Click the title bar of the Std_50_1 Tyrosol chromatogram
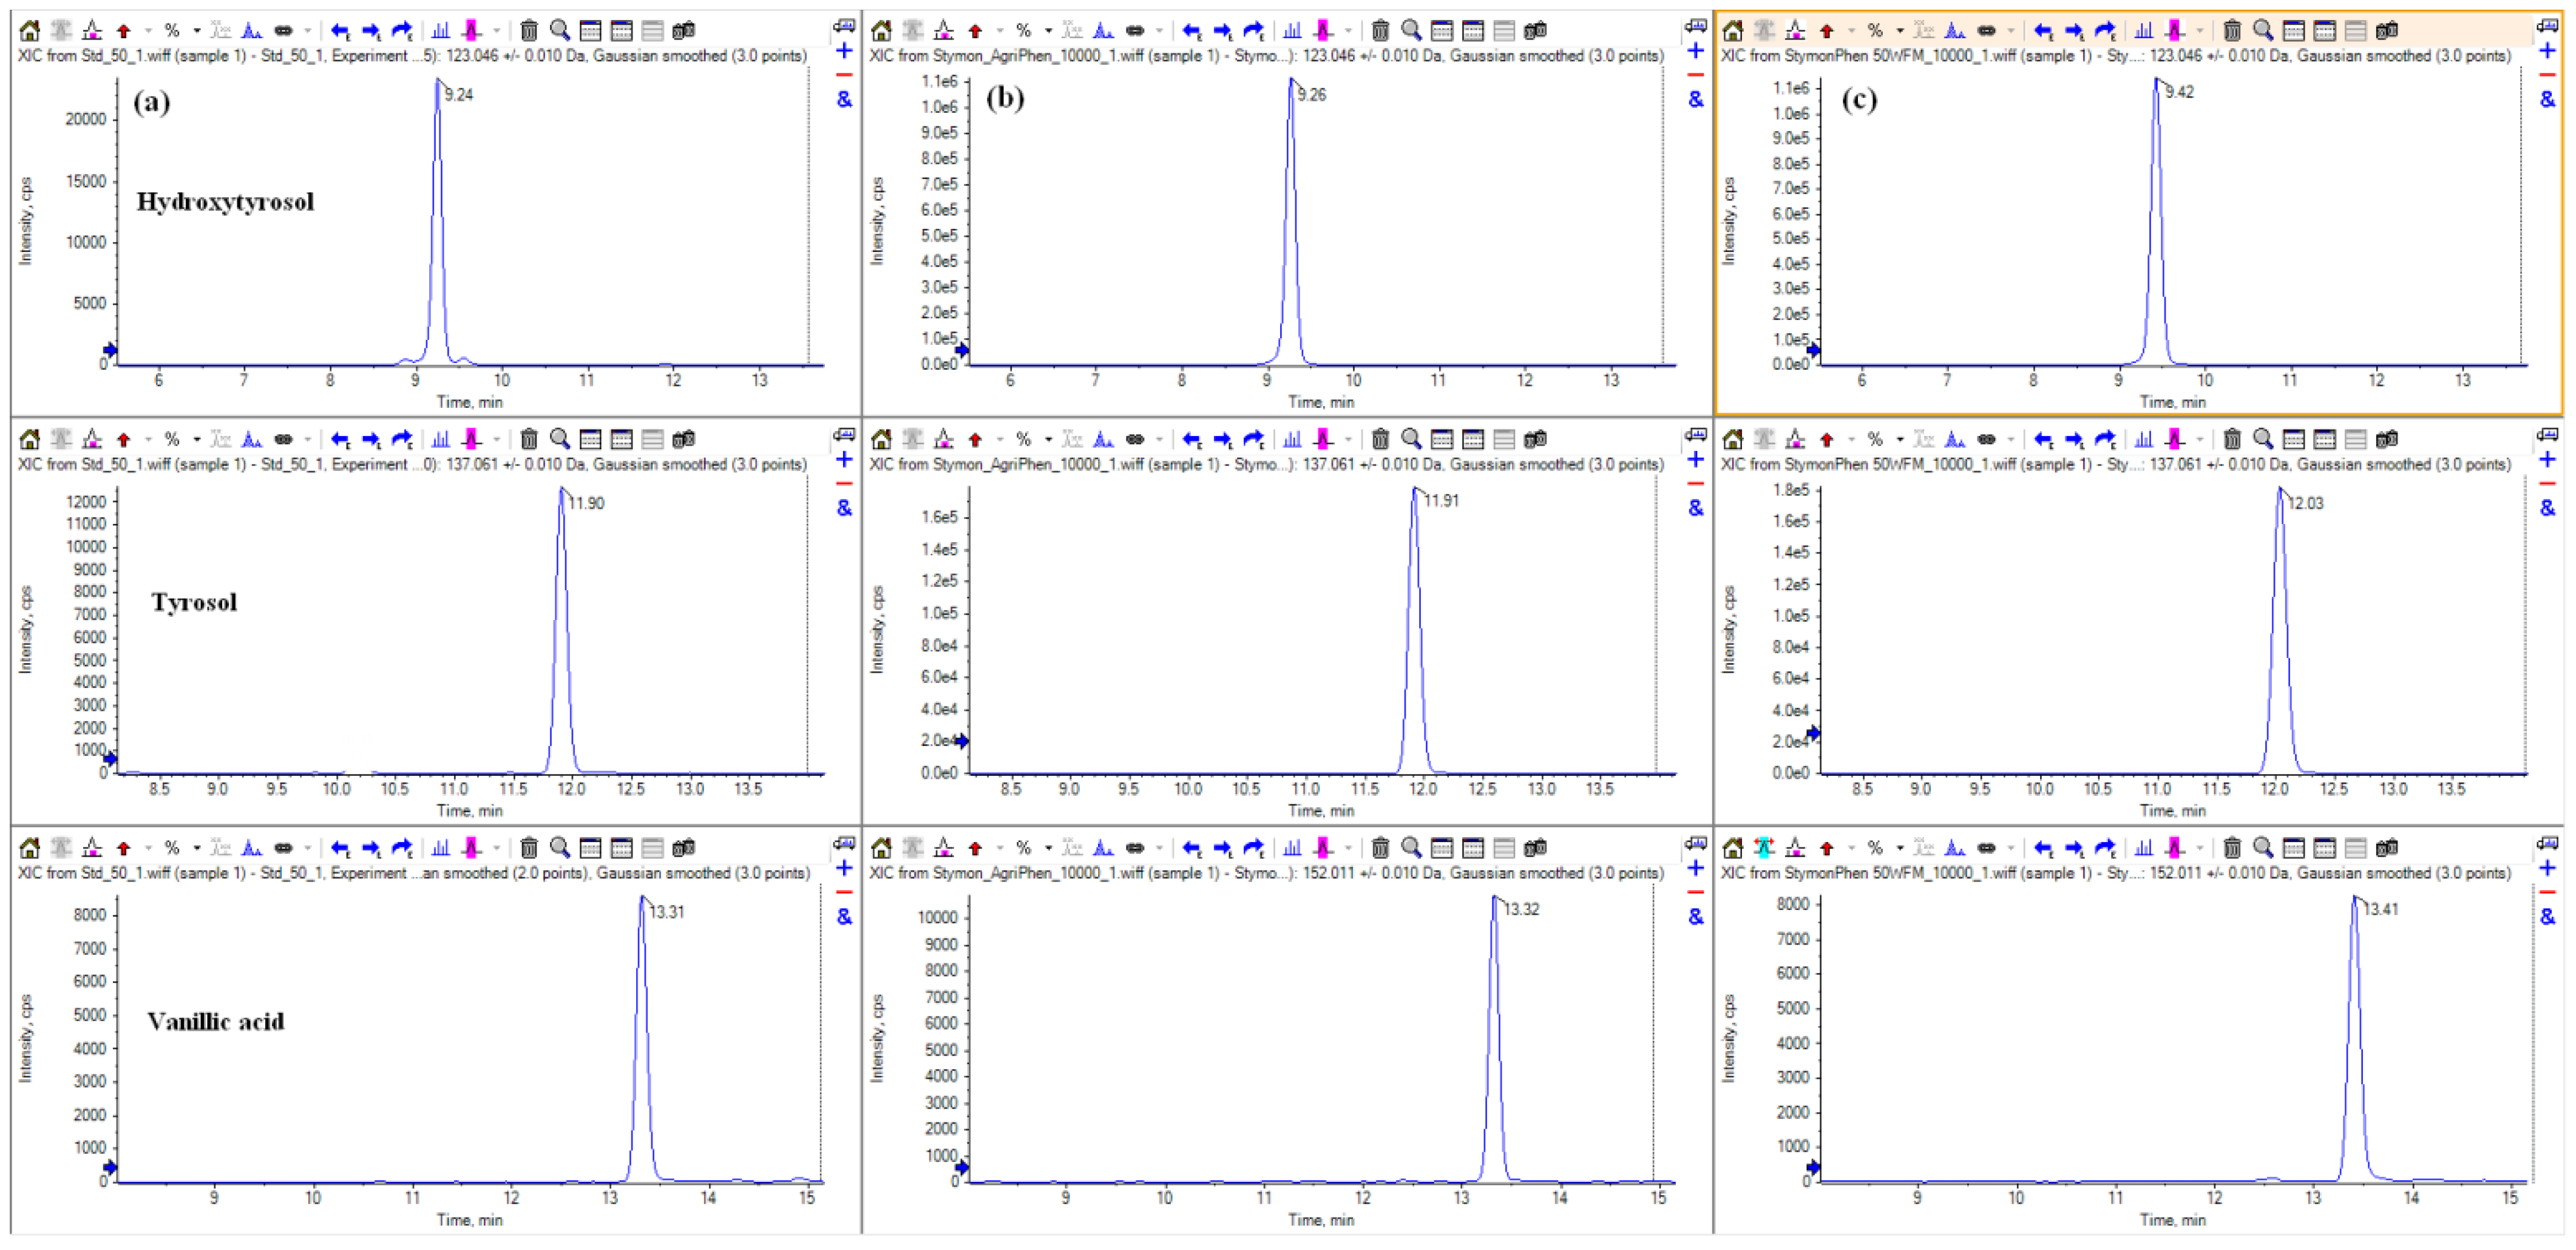 pos(400,464)
